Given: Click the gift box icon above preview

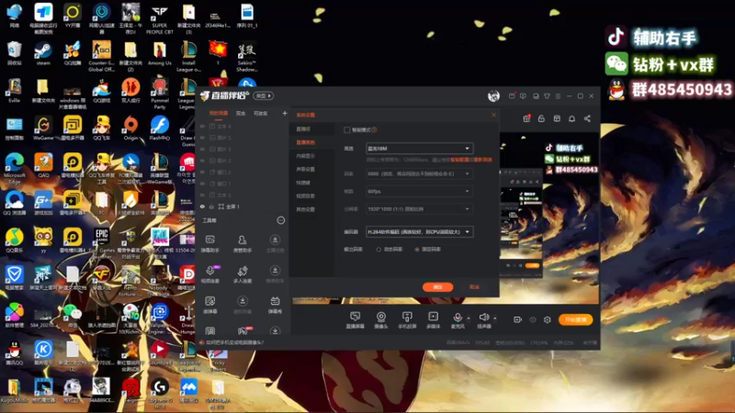Looking at the screenshot, I should (526, 118).
